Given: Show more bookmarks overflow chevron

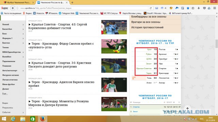Looking at the screenshot, I should [217, 13].
